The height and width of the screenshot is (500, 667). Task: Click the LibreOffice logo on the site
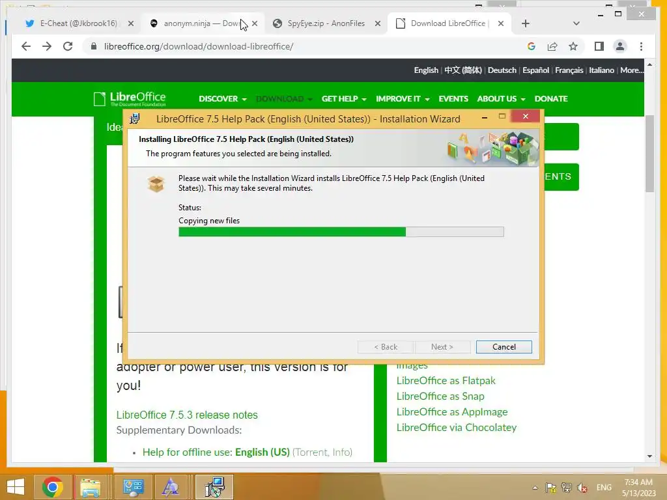[x=130, y=99]
